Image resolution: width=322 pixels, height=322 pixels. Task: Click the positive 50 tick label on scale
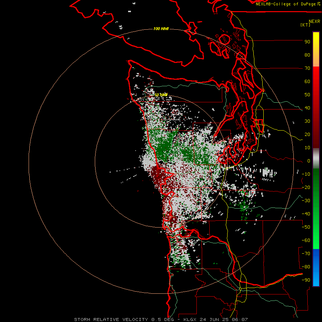[x=307, y=95]
